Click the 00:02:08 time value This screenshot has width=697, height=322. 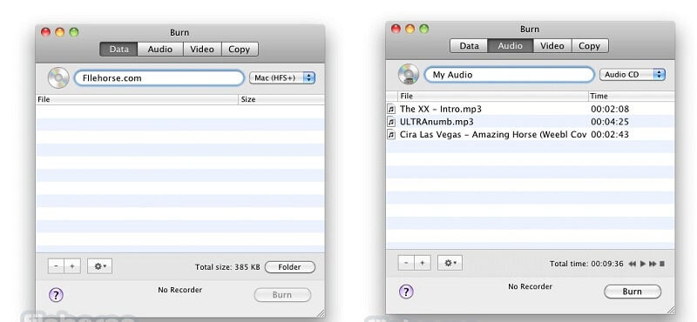point(610,109)
